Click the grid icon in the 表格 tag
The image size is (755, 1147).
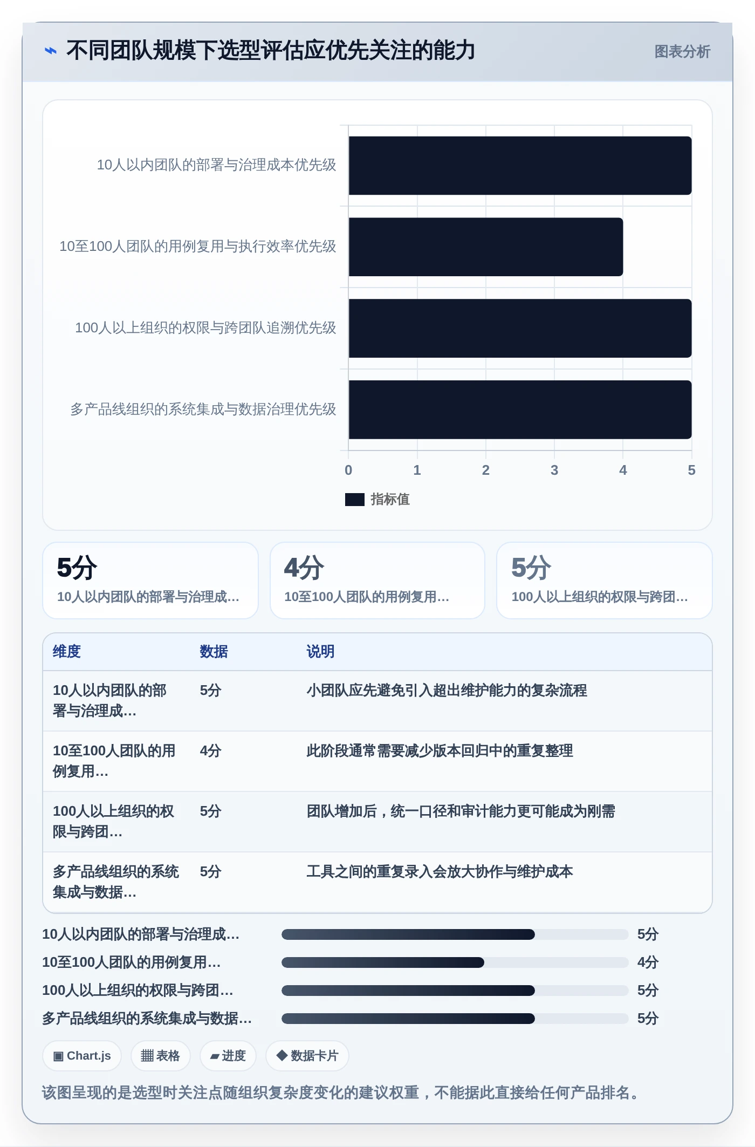(x=147, y=1056)
